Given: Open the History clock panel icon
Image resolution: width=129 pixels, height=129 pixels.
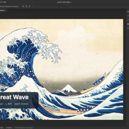Looking at the screenshot, I should pos(128,28).
